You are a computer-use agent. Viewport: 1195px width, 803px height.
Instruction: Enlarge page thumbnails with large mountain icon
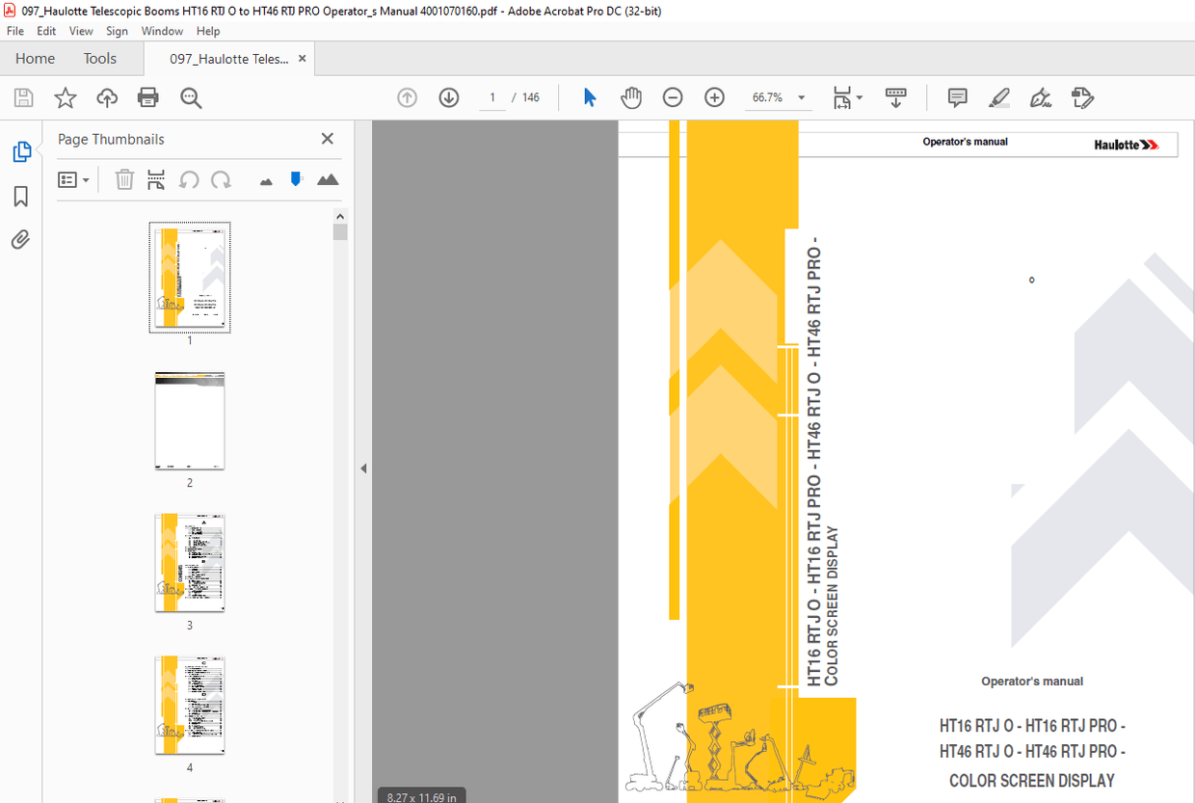click(x=328, y=180)
